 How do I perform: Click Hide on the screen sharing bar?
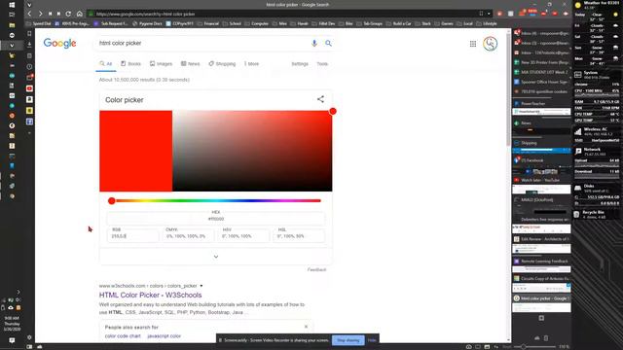pyautogui.click(x=372, y=340)
